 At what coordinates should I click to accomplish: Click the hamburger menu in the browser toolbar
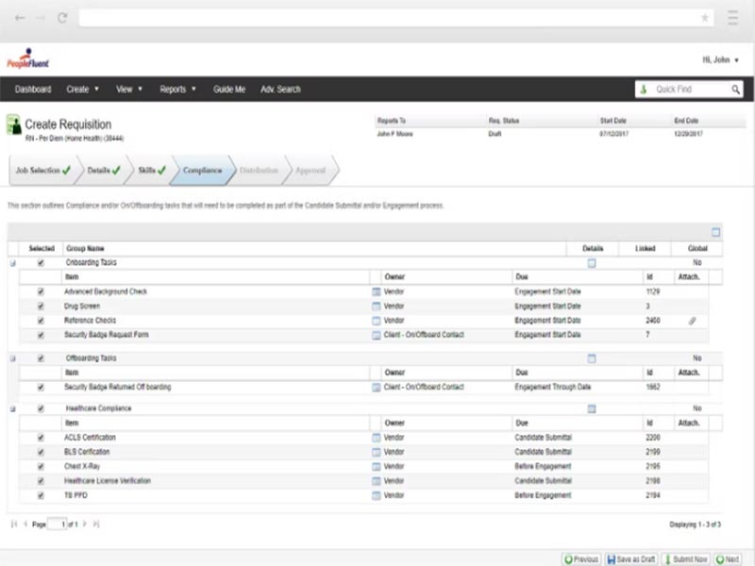732,15
